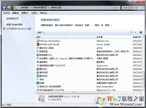Open the 控制面板主页 link
The width and height of the screenshot is (146, 108).
13,19
